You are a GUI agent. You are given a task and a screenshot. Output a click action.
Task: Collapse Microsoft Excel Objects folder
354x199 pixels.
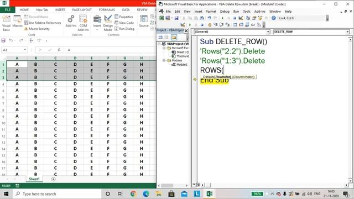[164, 48]
